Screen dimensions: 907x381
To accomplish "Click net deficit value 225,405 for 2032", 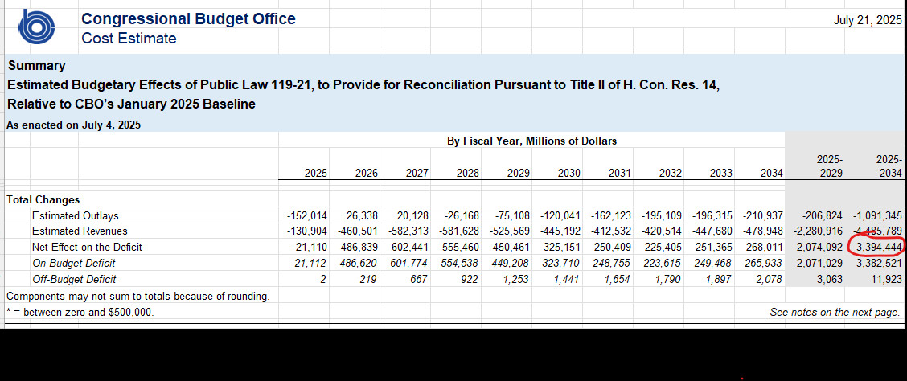I will point(663,247).
